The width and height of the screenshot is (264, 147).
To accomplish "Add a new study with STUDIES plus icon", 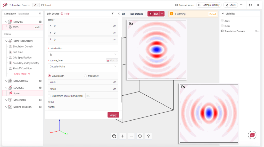I will pos(40,22).
